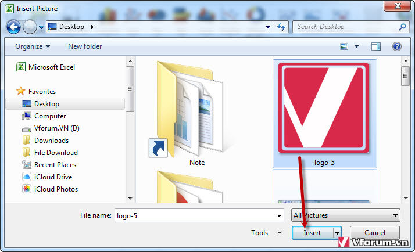Screen dimensions: 415x252
Task: Click the greyed Forward navigation arrow
Action: tap(30, 27)
